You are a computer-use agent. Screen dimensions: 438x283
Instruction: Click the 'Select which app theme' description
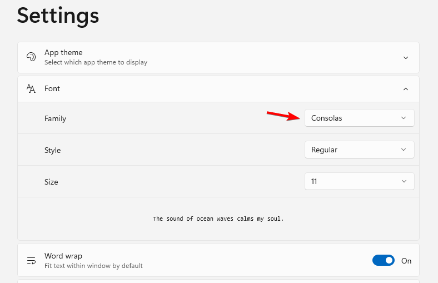pos(96,62)
